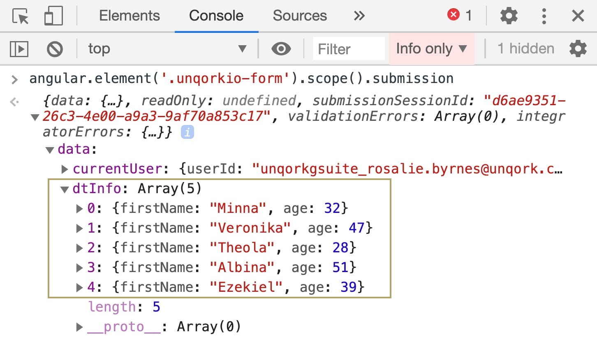This screenshot has width=597, height=337.
Task: Toggle the device toolbar icon
Action: pyautogui.click(x=53, y=16)
